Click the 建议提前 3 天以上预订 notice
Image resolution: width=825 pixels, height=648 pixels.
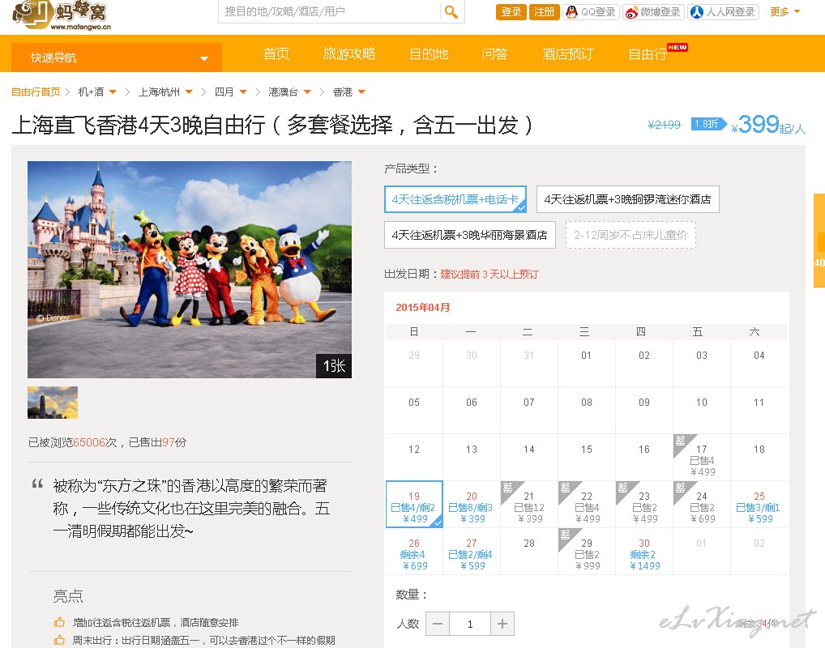(x=489, y=274)
